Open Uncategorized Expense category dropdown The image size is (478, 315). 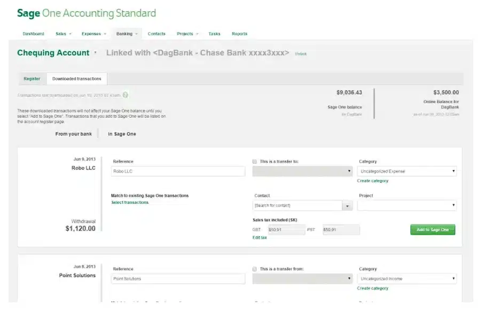pyautogui.click(x=406, y=171)
